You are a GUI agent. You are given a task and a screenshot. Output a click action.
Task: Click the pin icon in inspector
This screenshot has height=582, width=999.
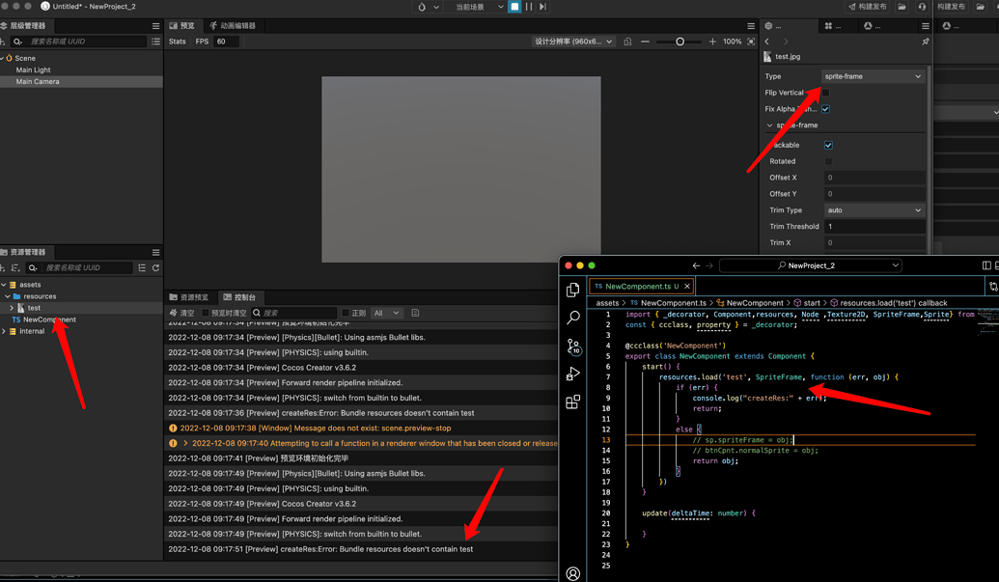point(925,42)
